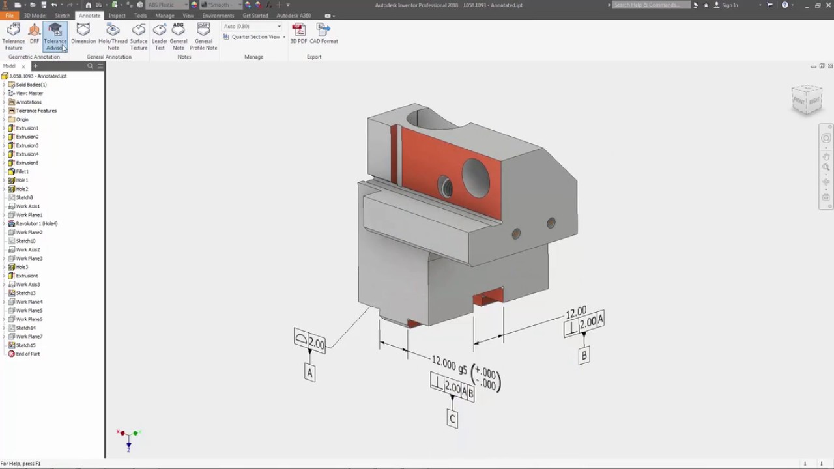
Task: Expand the Tolerance Features folder
Action: (x=4, y=111)
